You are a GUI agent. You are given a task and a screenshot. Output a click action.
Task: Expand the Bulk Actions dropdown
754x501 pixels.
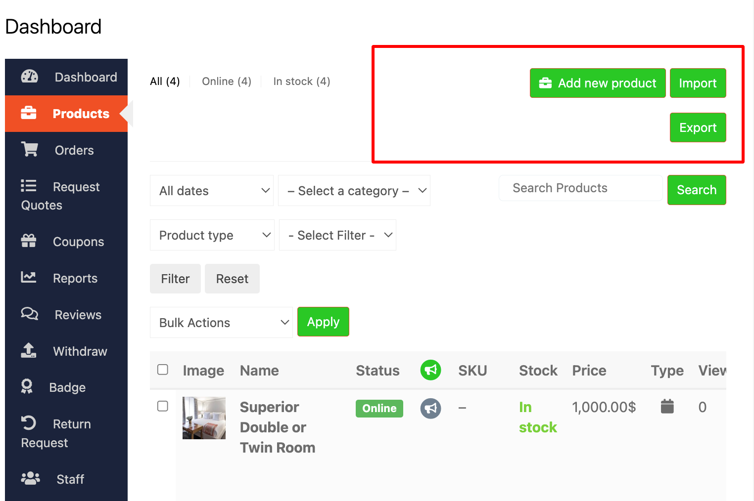point(221,322)
